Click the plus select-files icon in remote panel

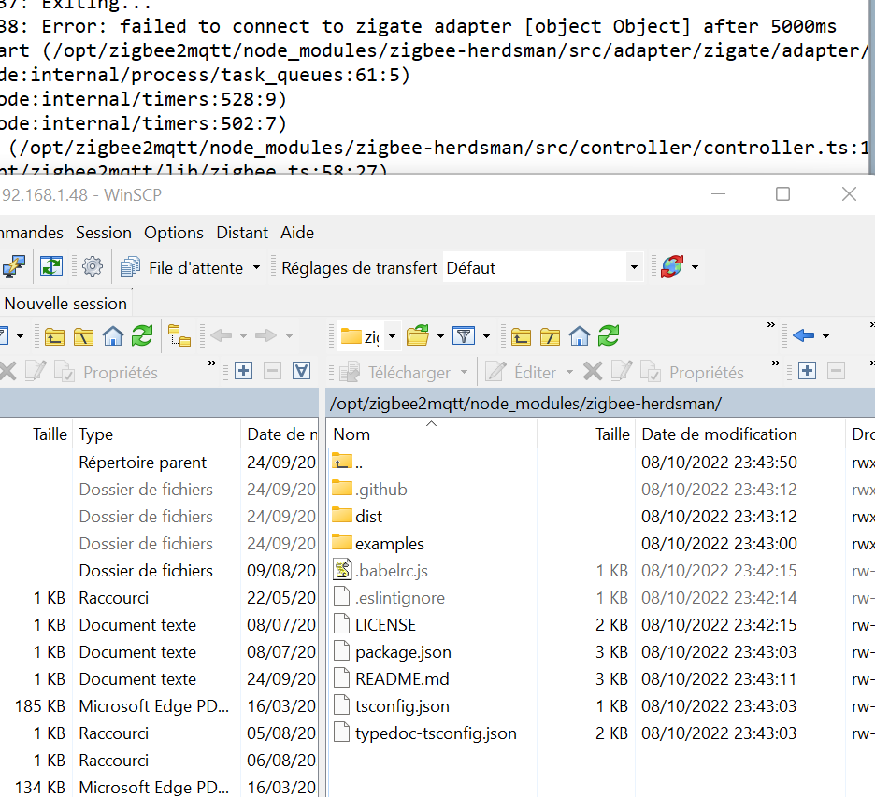click(808, 371)
